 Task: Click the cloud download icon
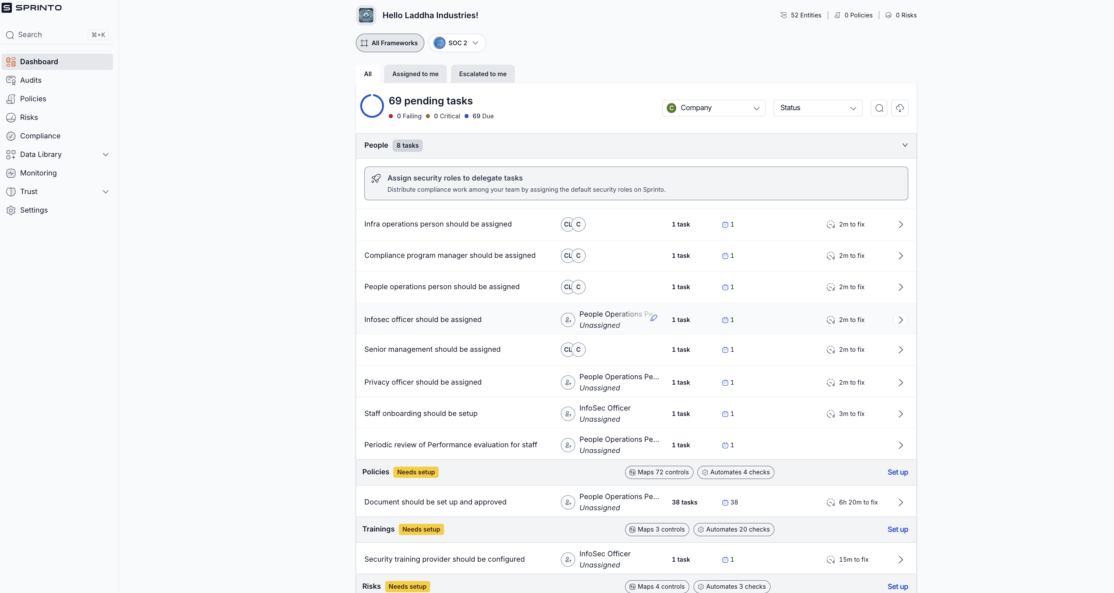(x=899, y=108)
